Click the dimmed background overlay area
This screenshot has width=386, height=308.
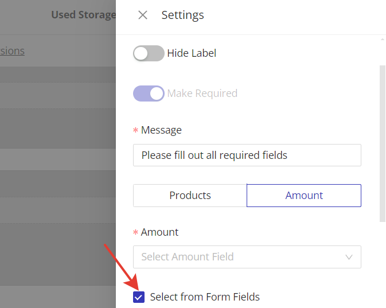pos(57,172)
